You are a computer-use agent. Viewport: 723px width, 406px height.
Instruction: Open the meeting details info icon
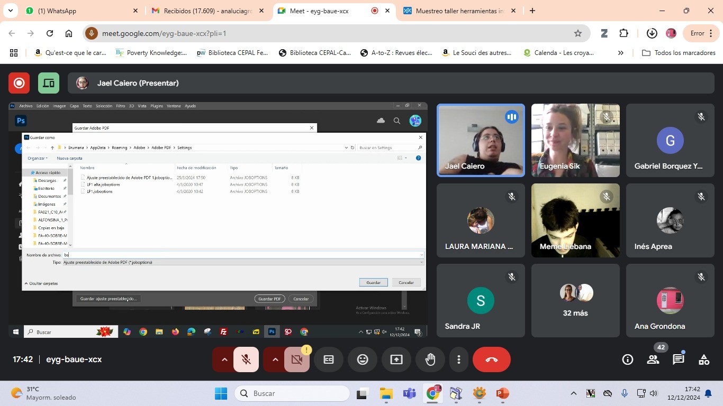pyautogui.click(x=628, y=359)
